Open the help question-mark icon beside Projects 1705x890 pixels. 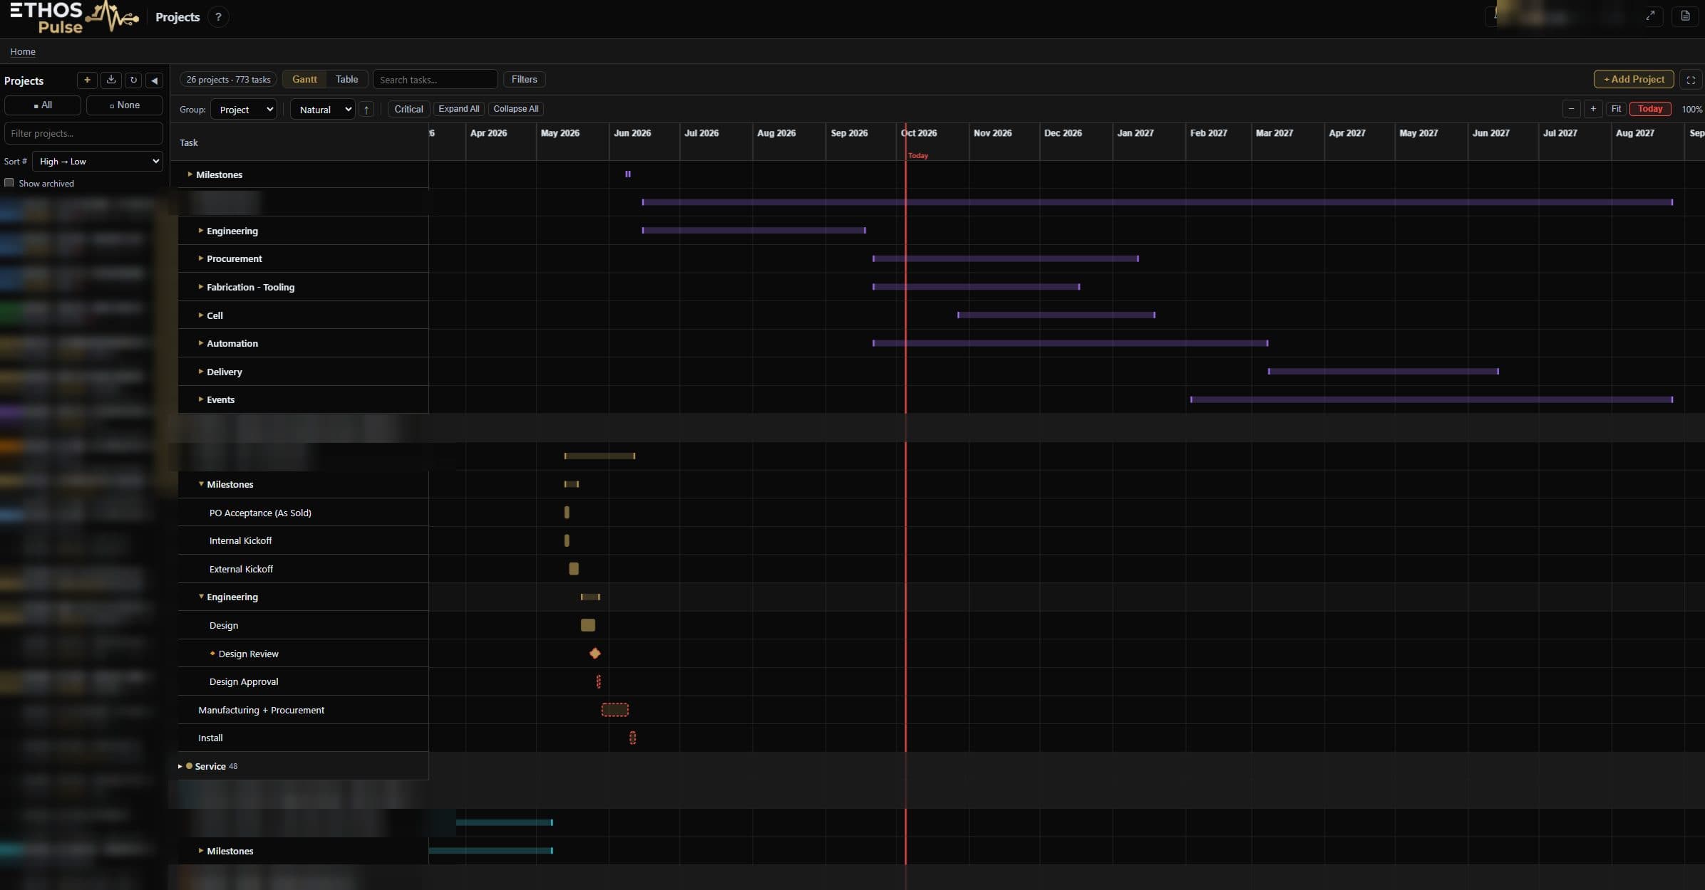tap(218, 17)
